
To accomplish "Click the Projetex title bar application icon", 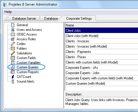I will coord(5,4).
